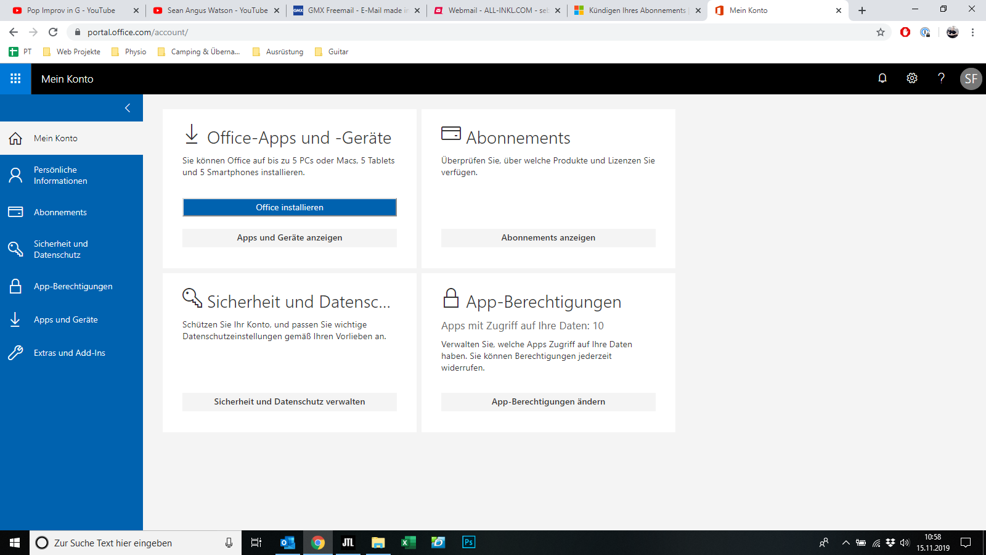Viewport: 986px width, 555px height.
Task: Click the key icon on Sicherheit card
Action: tap(192, 298)
